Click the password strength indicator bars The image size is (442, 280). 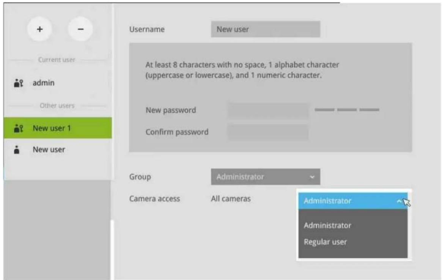point(347,110)
